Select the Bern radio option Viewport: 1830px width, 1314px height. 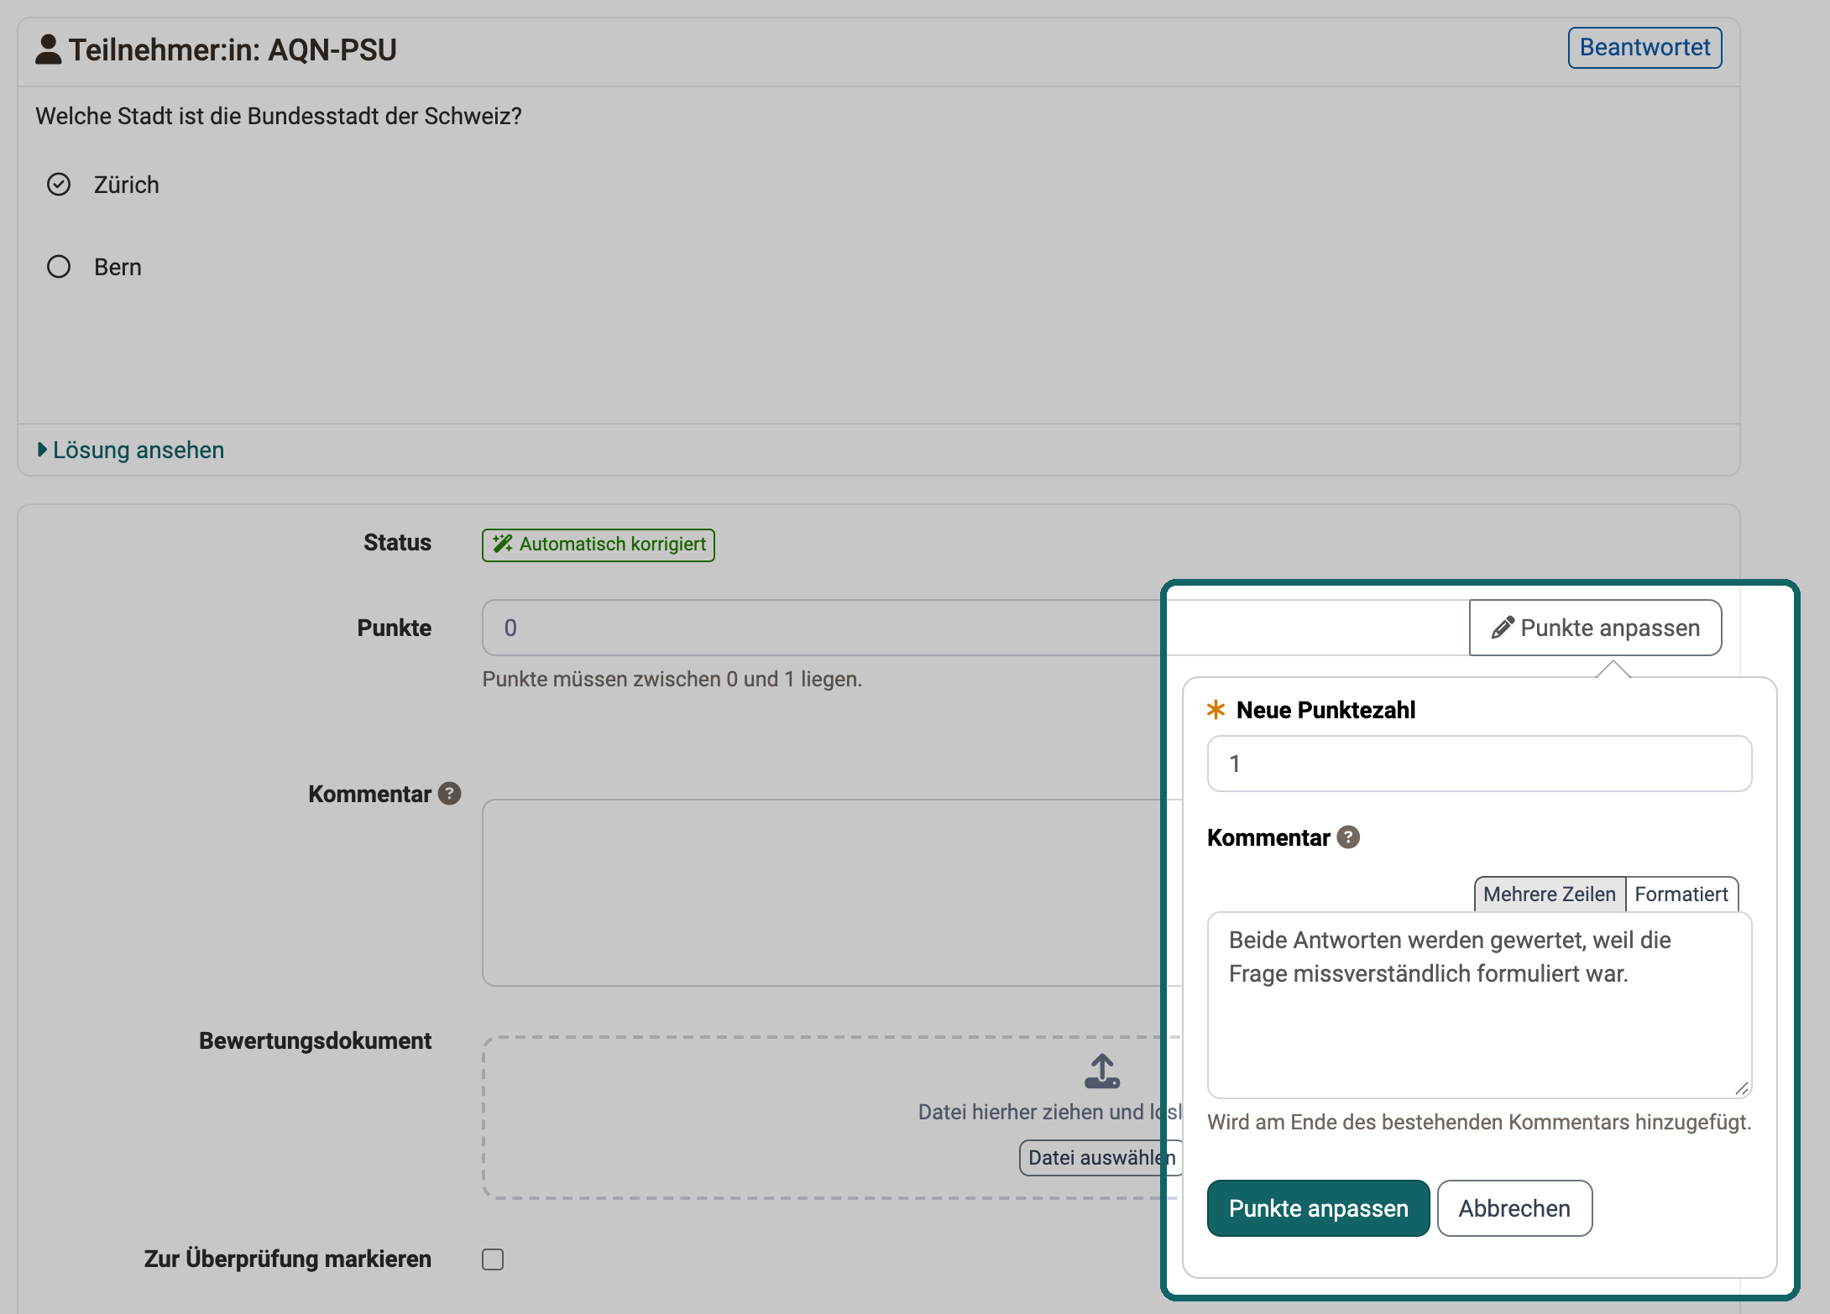pyautogui.click(x=59, y=267)
